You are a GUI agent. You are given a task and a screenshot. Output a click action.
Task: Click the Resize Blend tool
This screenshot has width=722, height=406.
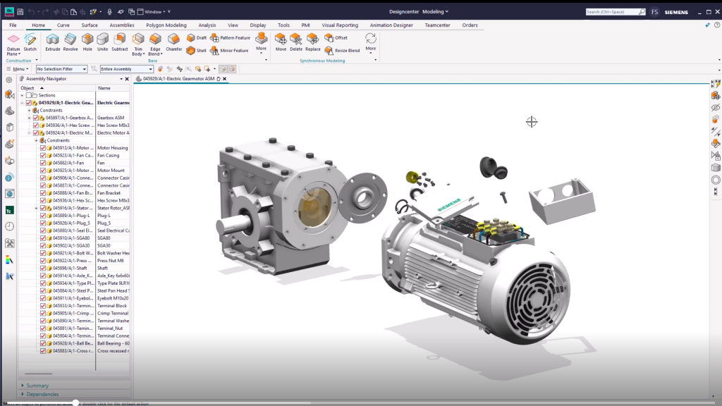tap(342, 50)
